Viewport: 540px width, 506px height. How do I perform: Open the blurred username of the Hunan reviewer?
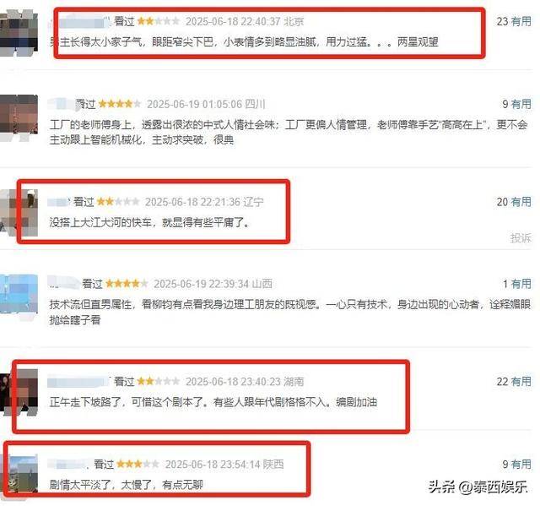pos(78,382)
